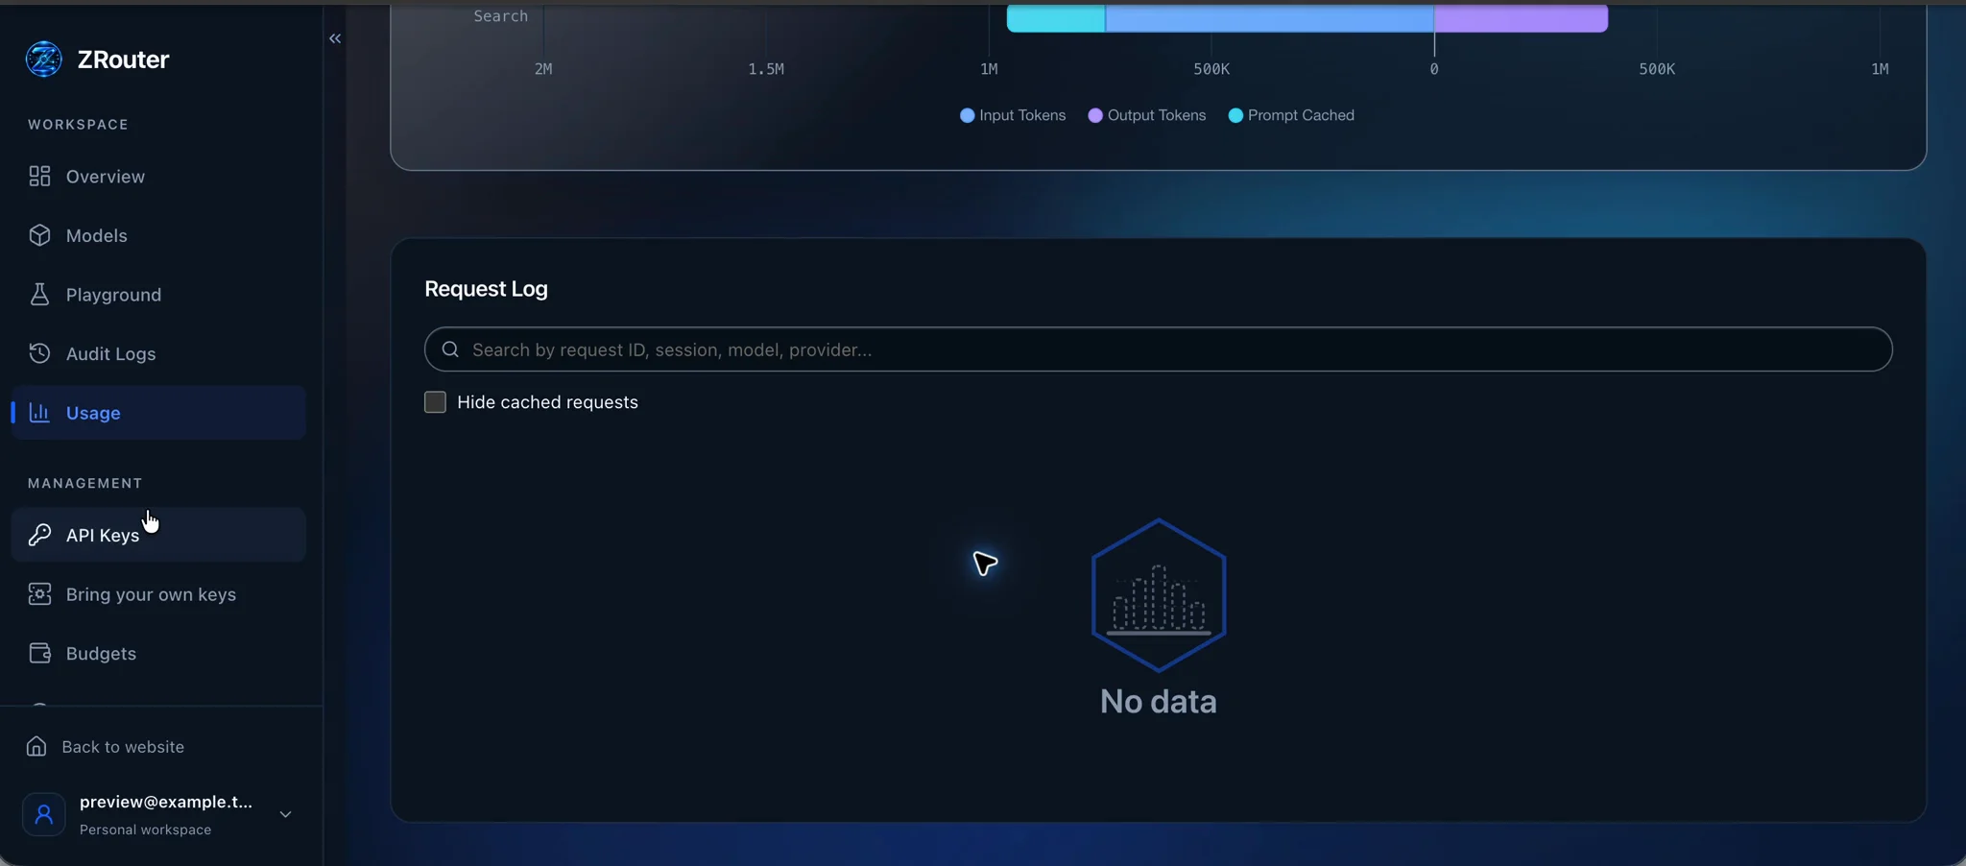The width and height of the screenshot is (1966, 866).
Task: Click the ZRouter logo icon
Action: click(x=44, y=60)
